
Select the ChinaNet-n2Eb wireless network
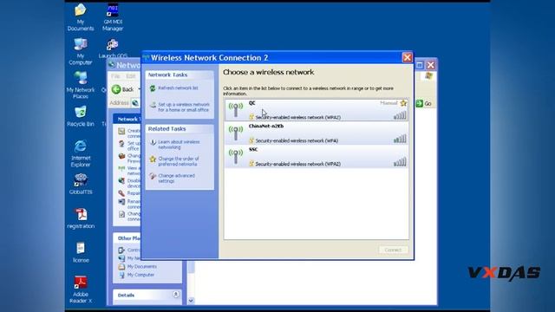coord(317,133)
